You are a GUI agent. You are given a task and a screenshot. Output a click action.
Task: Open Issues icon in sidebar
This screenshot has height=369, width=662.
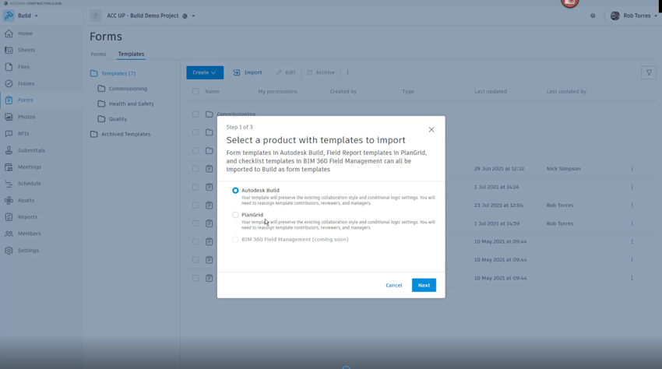pyautogui.click(x=9, y=83)
